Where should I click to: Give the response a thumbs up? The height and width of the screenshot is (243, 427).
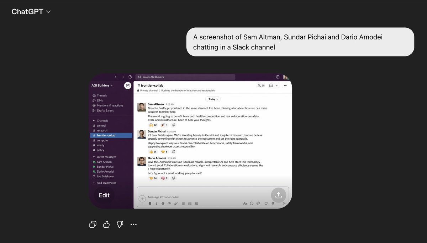click(x=106, y=224)
